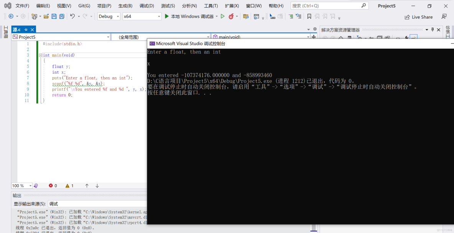This screenshot has height=233, width=454.
Task: Toggle pin on the 源.c tab
Action: click(x=26, y=30)
